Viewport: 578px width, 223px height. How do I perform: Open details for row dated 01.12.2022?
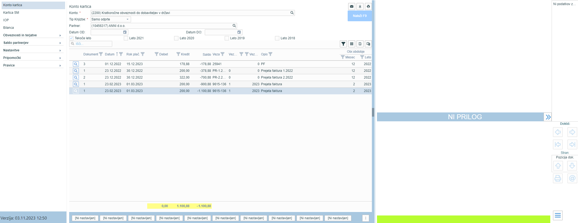[76, 64]
